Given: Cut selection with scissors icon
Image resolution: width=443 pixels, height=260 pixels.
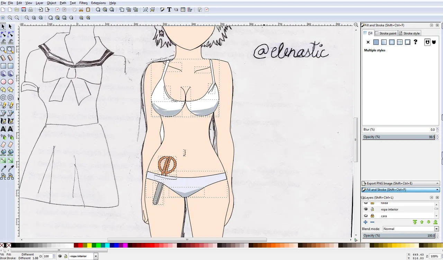Looking at the screenshot, I should 81,10.
